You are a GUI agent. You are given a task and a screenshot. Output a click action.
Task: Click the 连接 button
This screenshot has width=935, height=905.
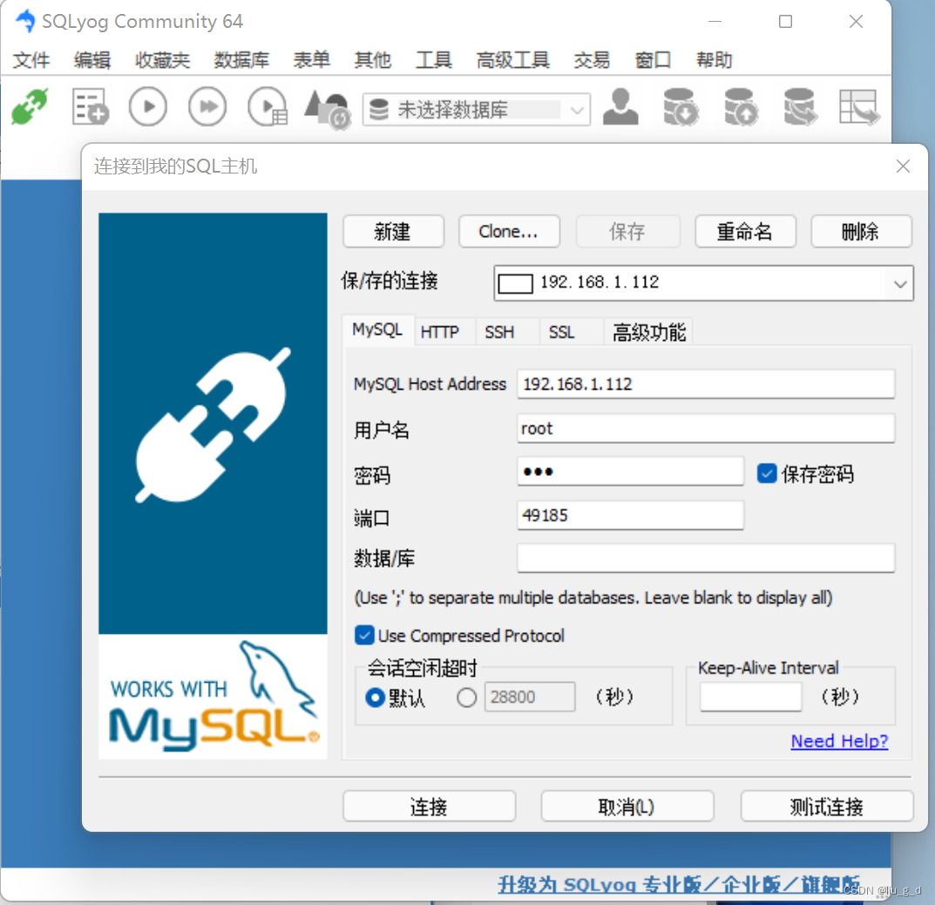click(429, 806)
